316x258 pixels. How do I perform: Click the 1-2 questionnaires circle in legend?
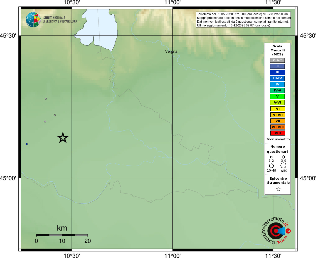click(271, 157)
